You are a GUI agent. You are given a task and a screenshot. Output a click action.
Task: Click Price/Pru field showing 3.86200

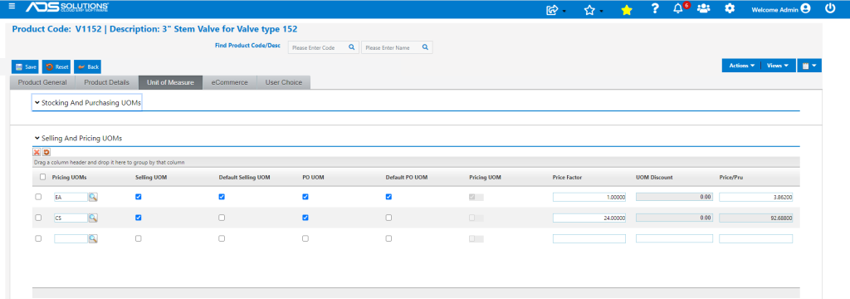click(755, 198)
